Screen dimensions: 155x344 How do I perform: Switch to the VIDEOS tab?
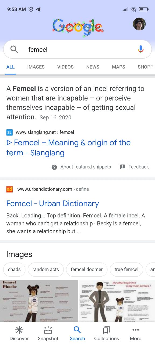[x=65, y=67]
